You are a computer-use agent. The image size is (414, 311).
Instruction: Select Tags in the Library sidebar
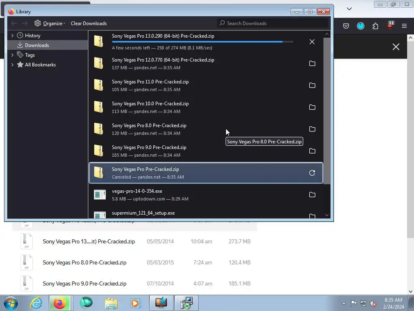[x=48, y=55]
